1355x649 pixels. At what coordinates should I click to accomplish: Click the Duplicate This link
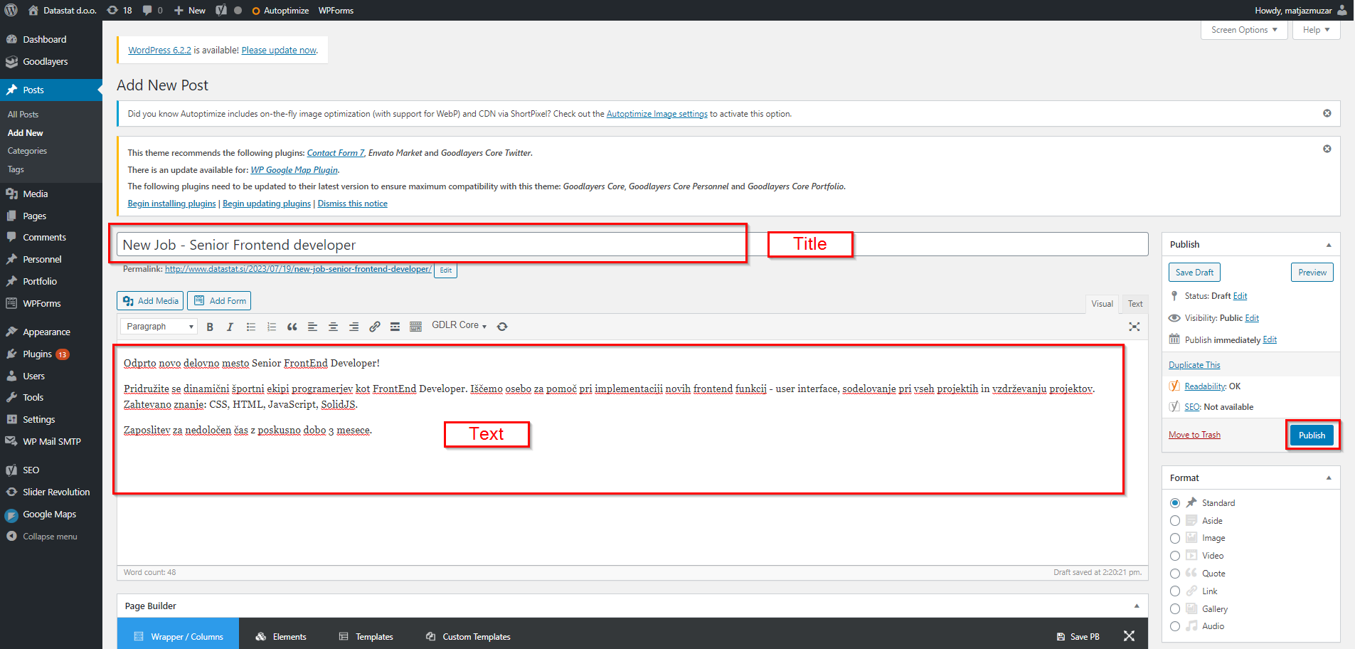1194,365
